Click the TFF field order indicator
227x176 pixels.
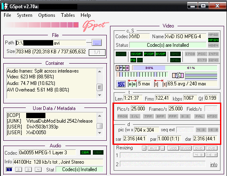tap(148, 117)
